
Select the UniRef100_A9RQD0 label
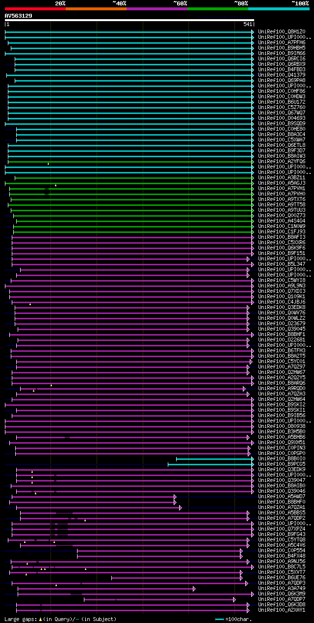click(282, 389)
